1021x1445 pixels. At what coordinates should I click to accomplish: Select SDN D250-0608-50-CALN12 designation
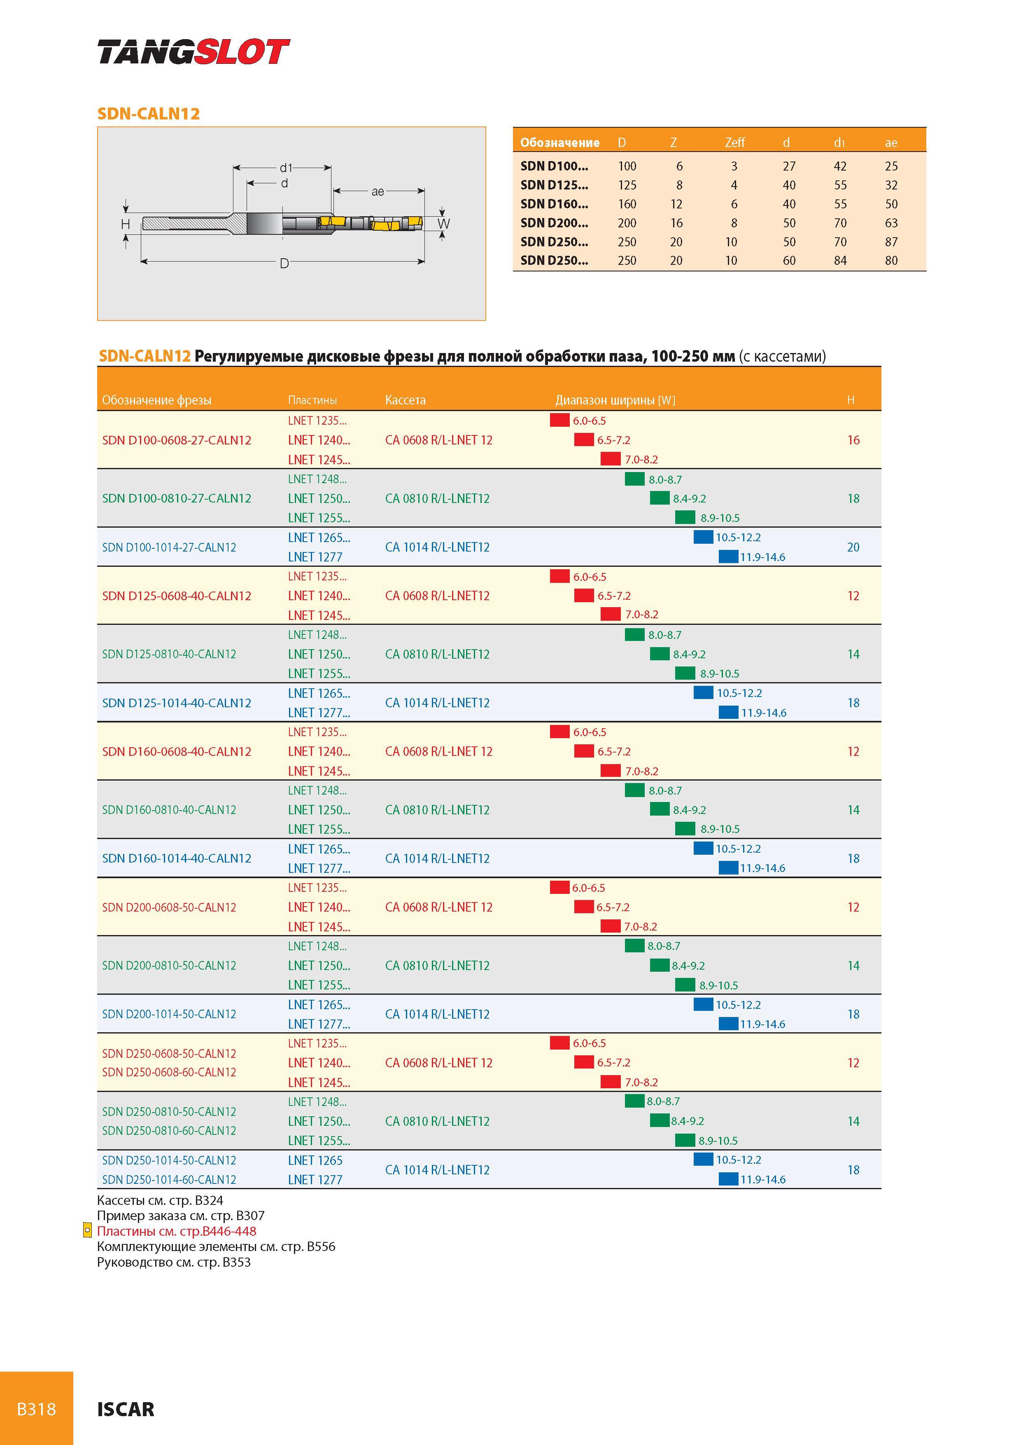tap(169, 1054)
